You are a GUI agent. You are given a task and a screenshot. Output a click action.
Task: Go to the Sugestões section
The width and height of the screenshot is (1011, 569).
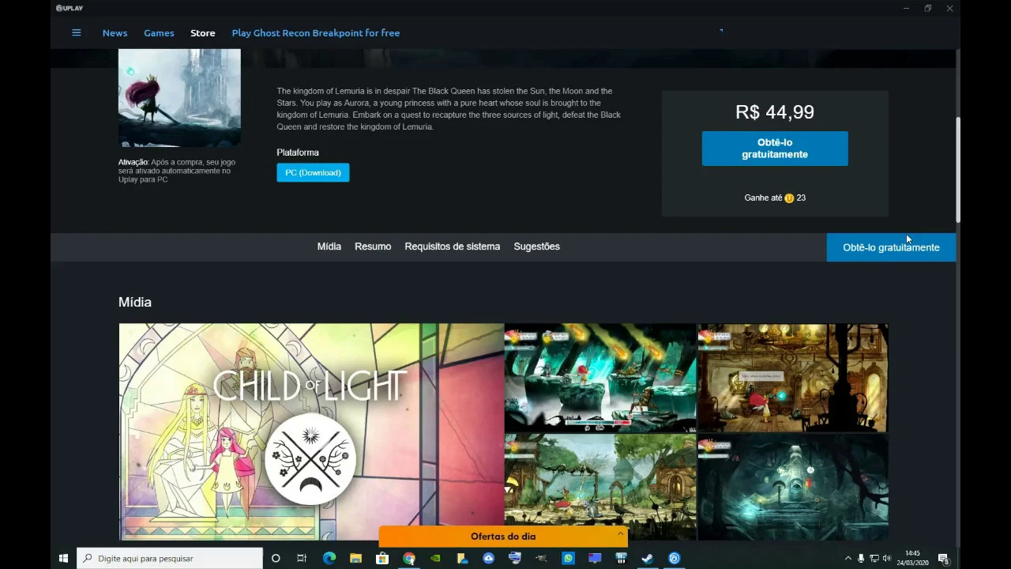tap(537, 247)
